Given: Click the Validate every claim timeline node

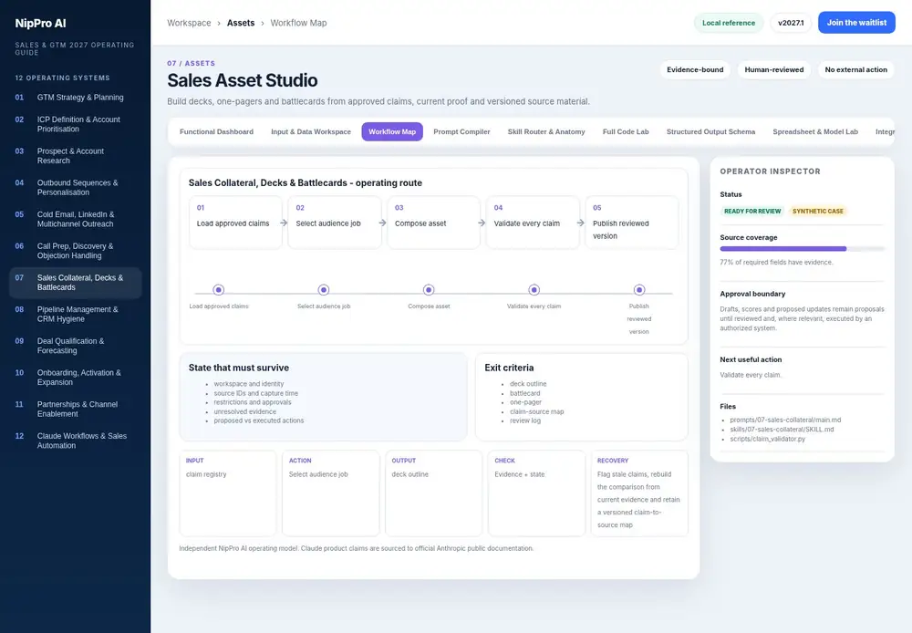Looking at the screenshot, I should tap(534, 290).
